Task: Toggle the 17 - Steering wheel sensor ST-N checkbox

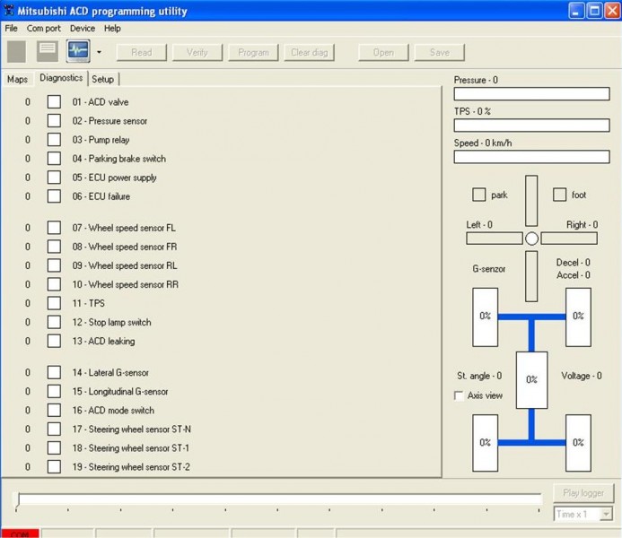Action: pos(54,429)
